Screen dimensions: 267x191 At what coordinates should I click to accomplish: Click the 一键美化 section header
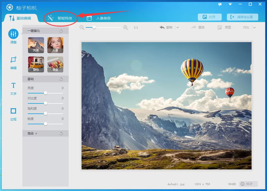tap(46, 31)
